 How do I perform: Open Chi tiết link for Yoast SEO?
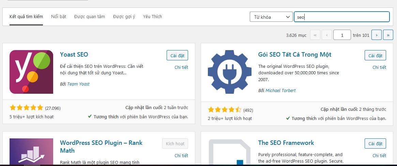click(181, 67)
